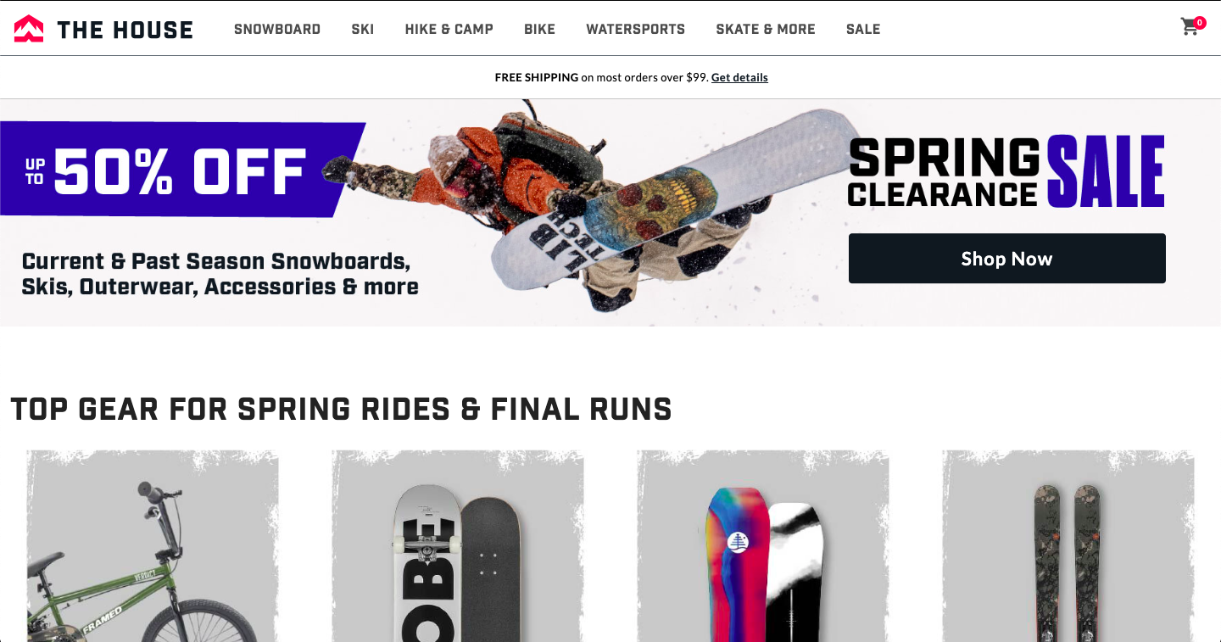The image size is (1221, 642).
Task: Select the Globe skateboard product thumbnail
Action: (x=458, y=546)
